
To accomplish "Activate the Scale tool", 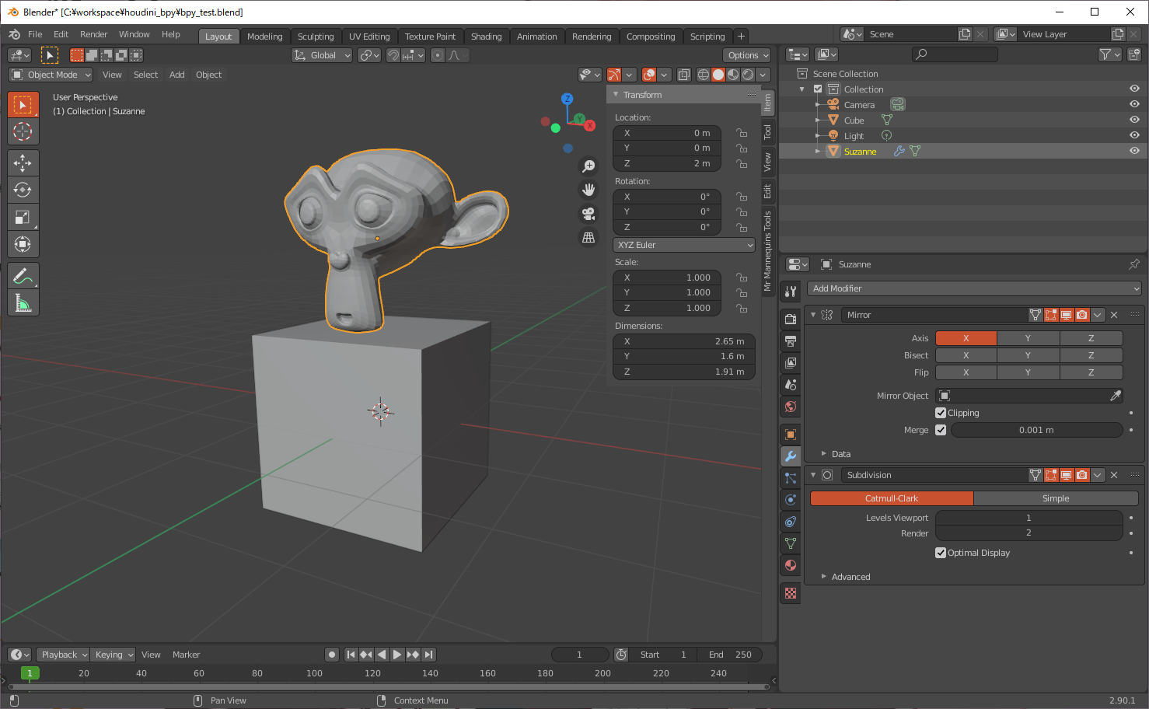I will click(x=23, y=217).
